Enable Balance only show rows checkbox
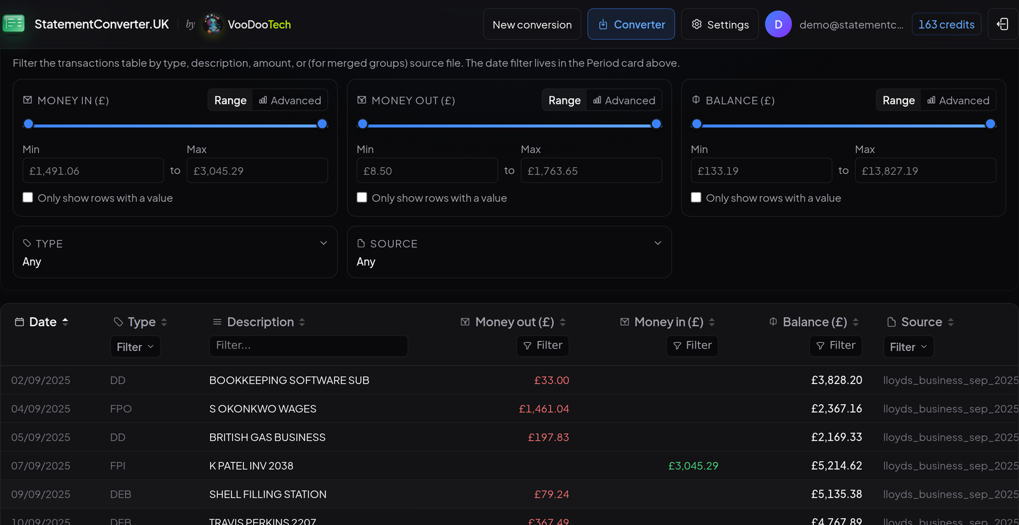 (x=696, y=198)
